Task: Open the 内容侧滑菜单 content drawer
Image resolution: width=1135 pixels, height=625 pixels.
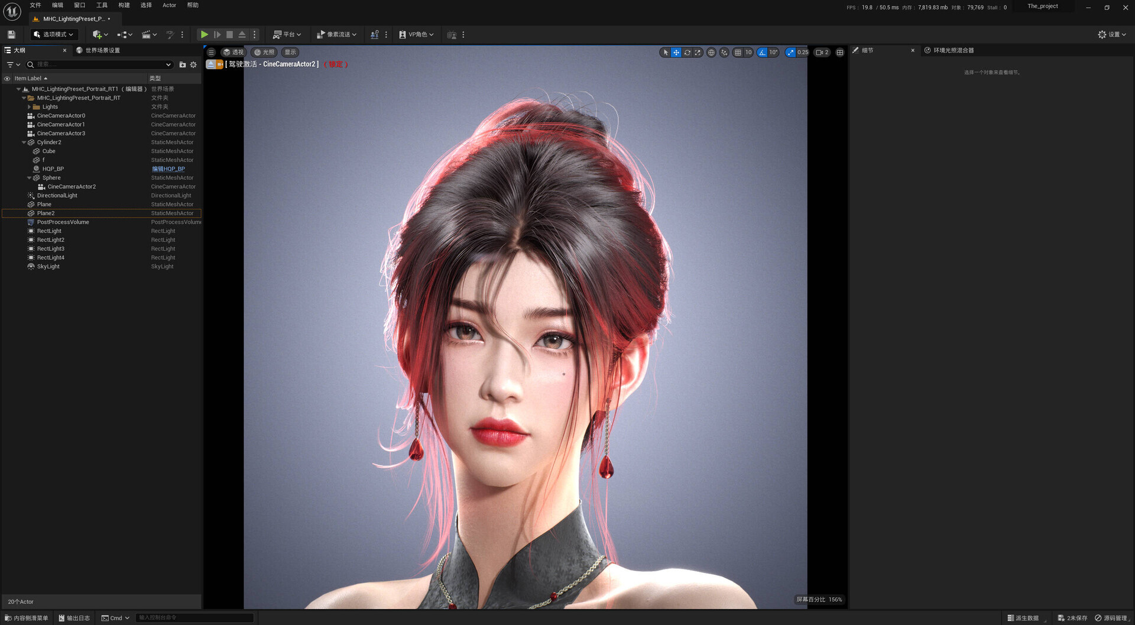Action: click(26, 617)
